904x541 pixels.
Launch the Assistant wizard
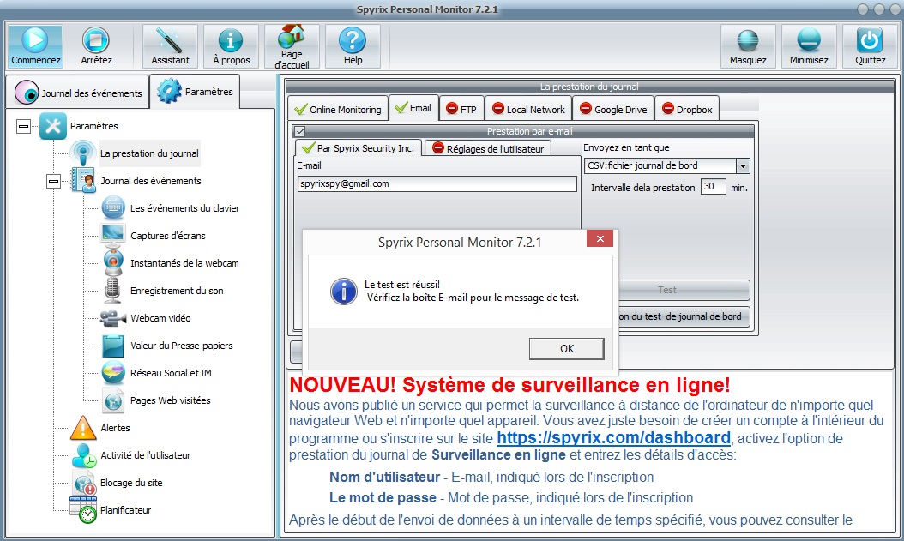tap(170, 46)
